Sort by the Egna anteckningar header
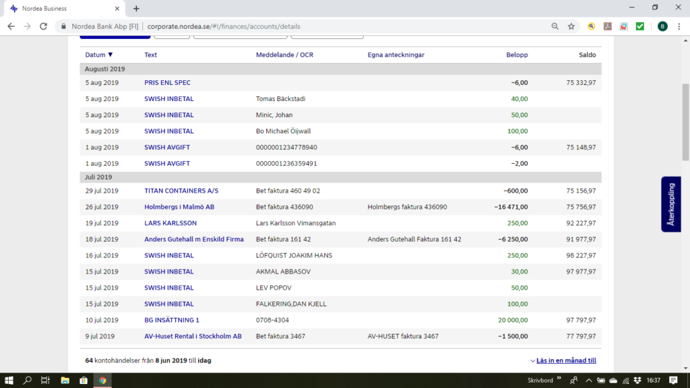 [x=396, y=55]
